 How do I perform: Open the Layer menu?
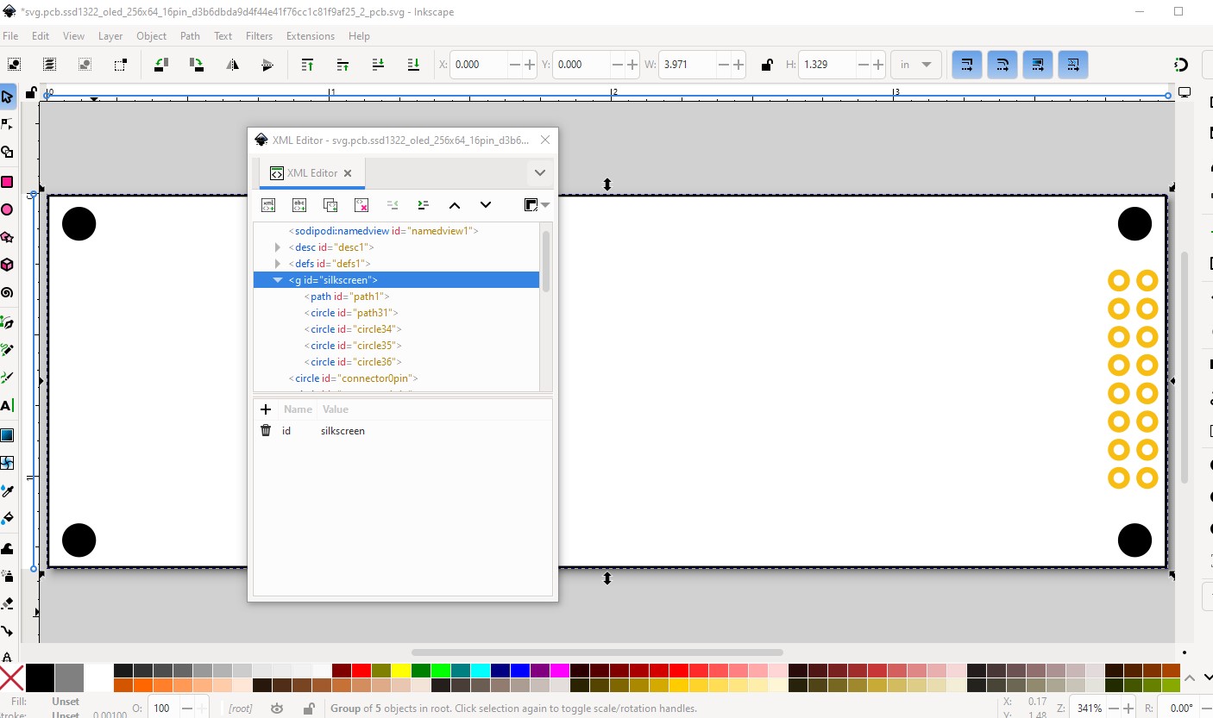[x=110, y=36]
